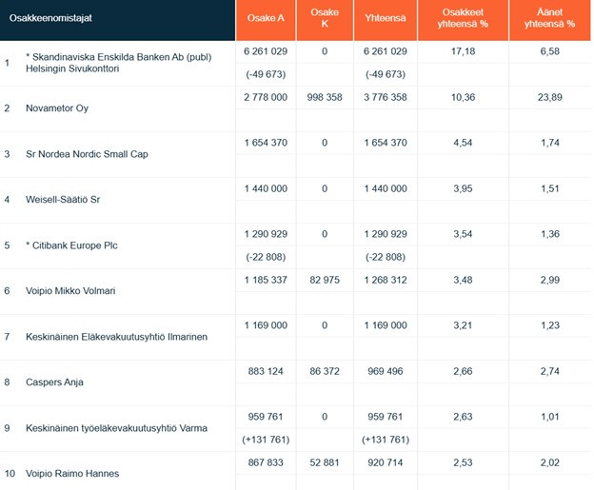The height and width of the screenshot is (490, 594).
Task: Select the Novametor Oy shareholder name
Action: 57,108
